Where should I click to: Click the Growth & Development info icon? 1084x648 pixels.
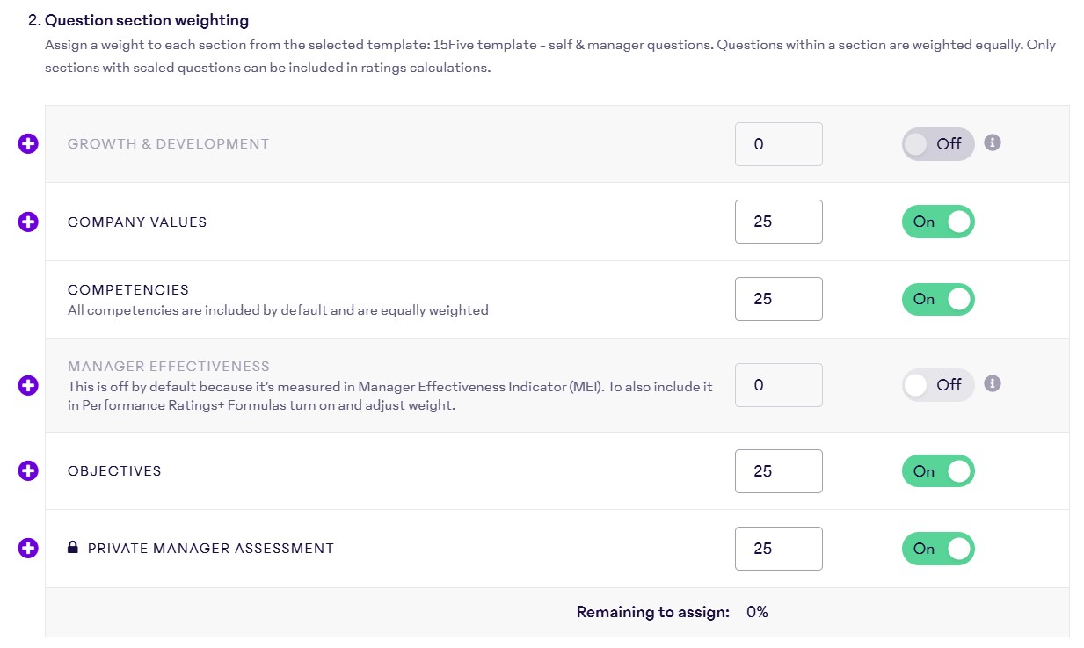pyautogui.click(x=993, y=142)
